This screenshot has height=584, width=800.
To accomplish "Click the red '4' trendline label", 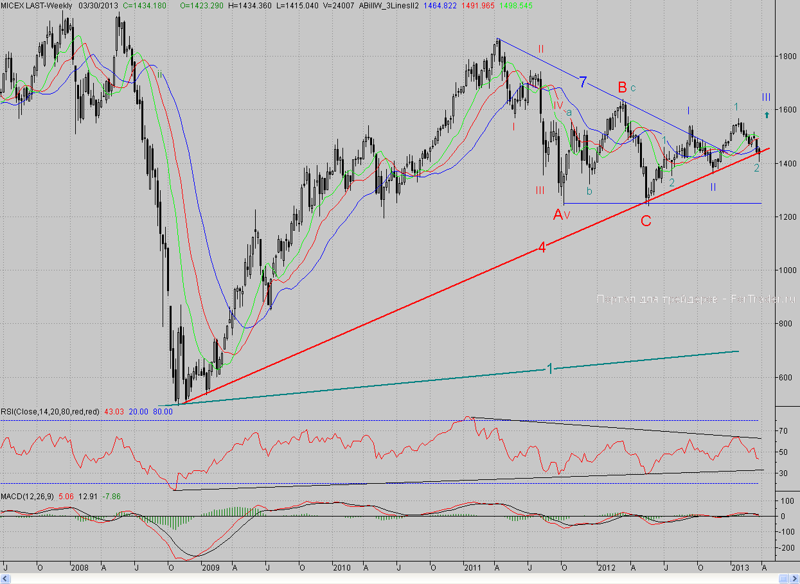I will point(542,248).
